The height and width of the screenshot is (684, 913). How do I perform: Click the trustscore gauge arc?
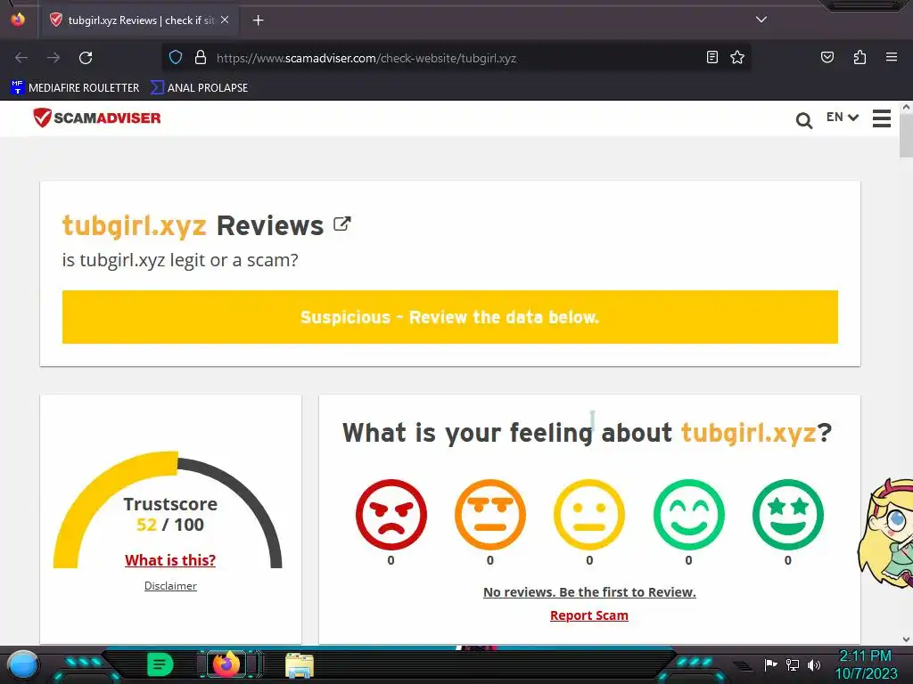coord(168,509)
